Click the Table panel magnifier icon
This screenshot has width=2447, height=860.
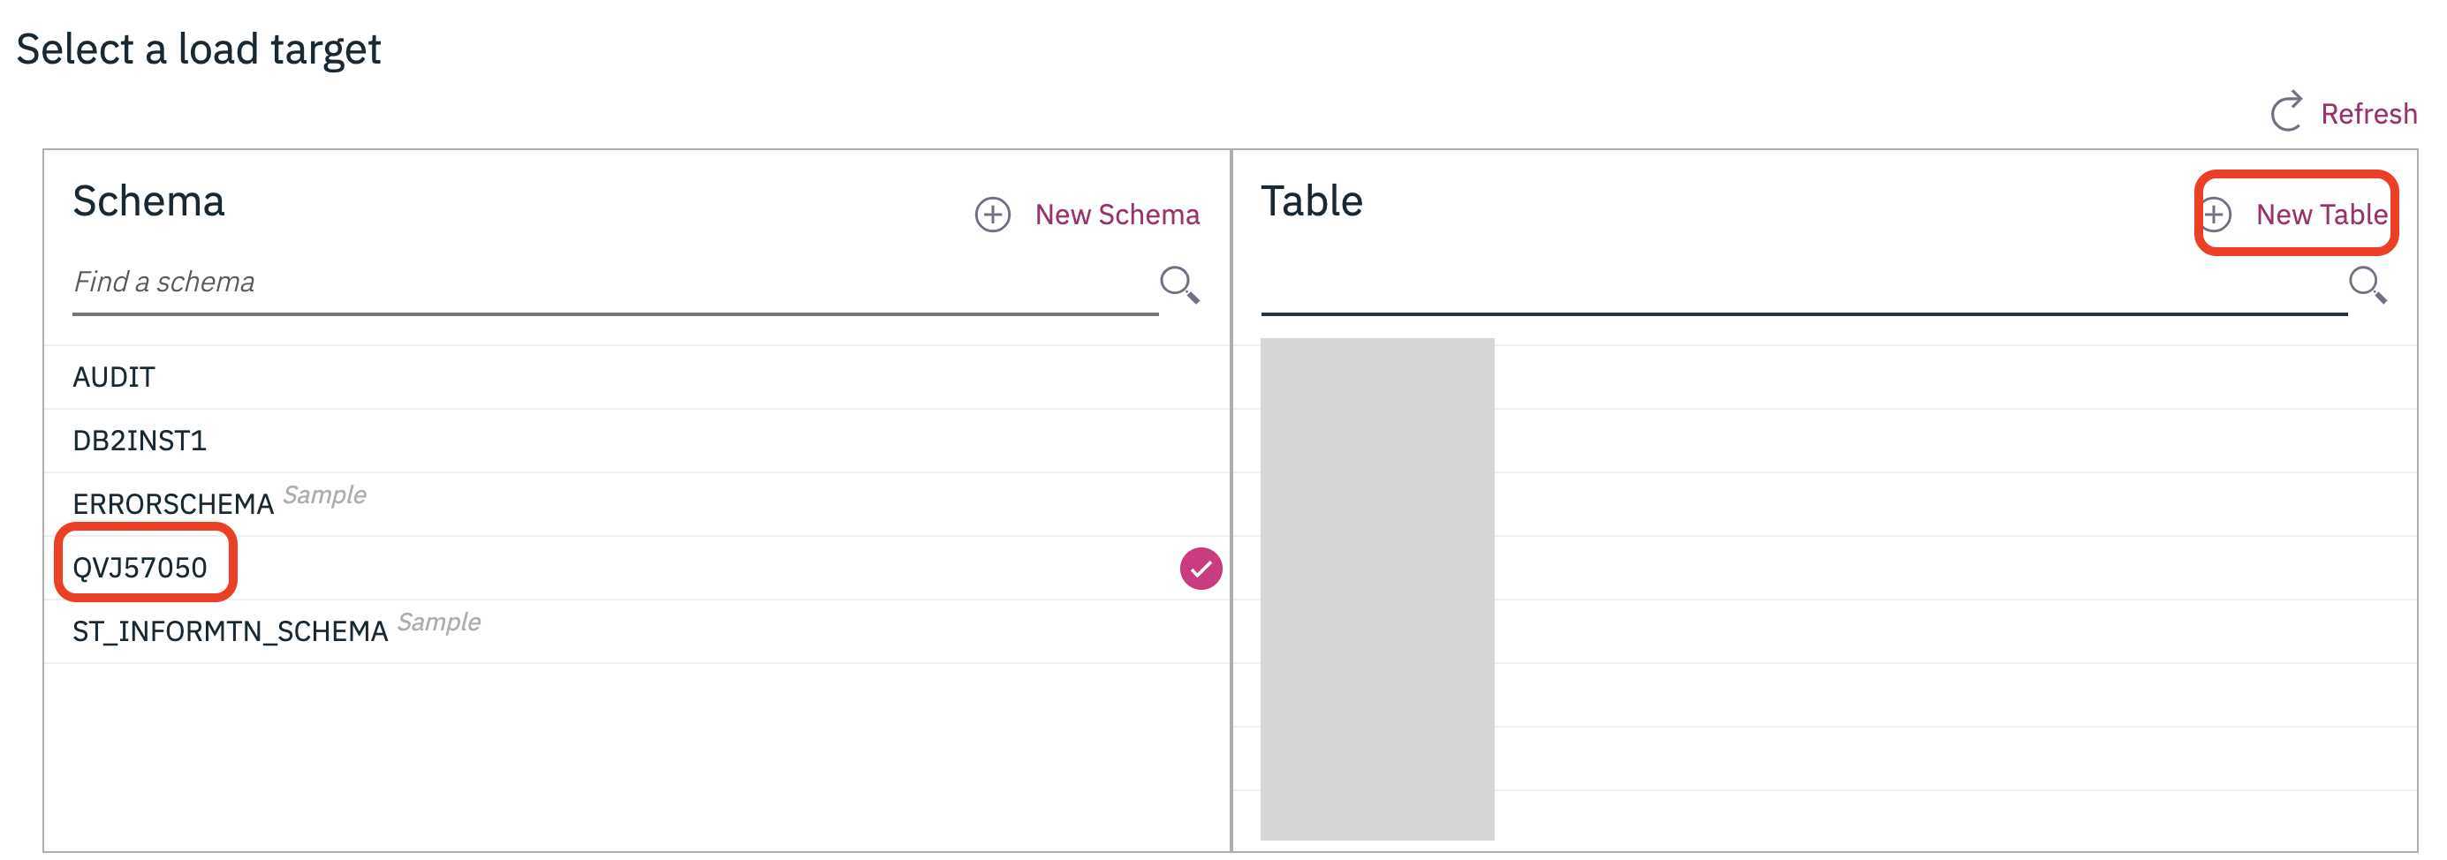[2367, 283]
